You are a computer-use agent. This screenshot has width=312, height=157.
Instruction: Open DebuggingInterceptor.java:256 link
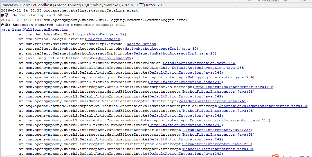click(x=220, y=77)
